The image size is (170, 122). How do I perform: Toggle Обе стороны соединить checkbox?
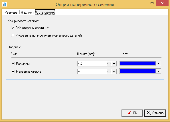[x=13, y=28]
